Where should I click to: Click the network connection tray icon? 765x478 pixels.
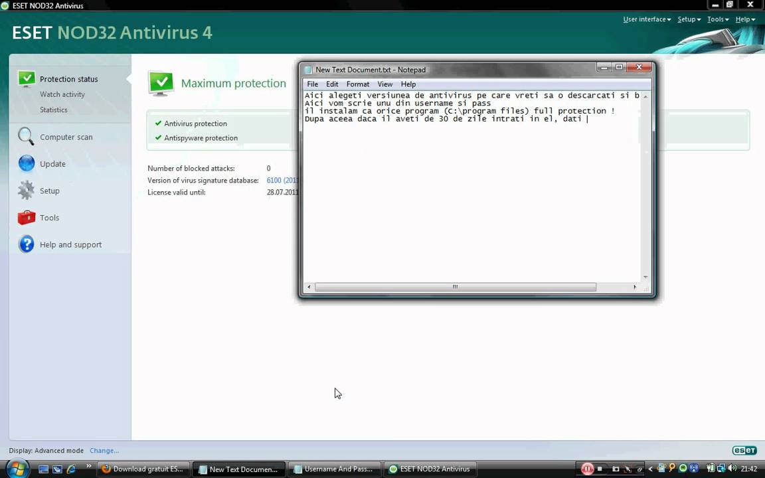pos(721,469)
